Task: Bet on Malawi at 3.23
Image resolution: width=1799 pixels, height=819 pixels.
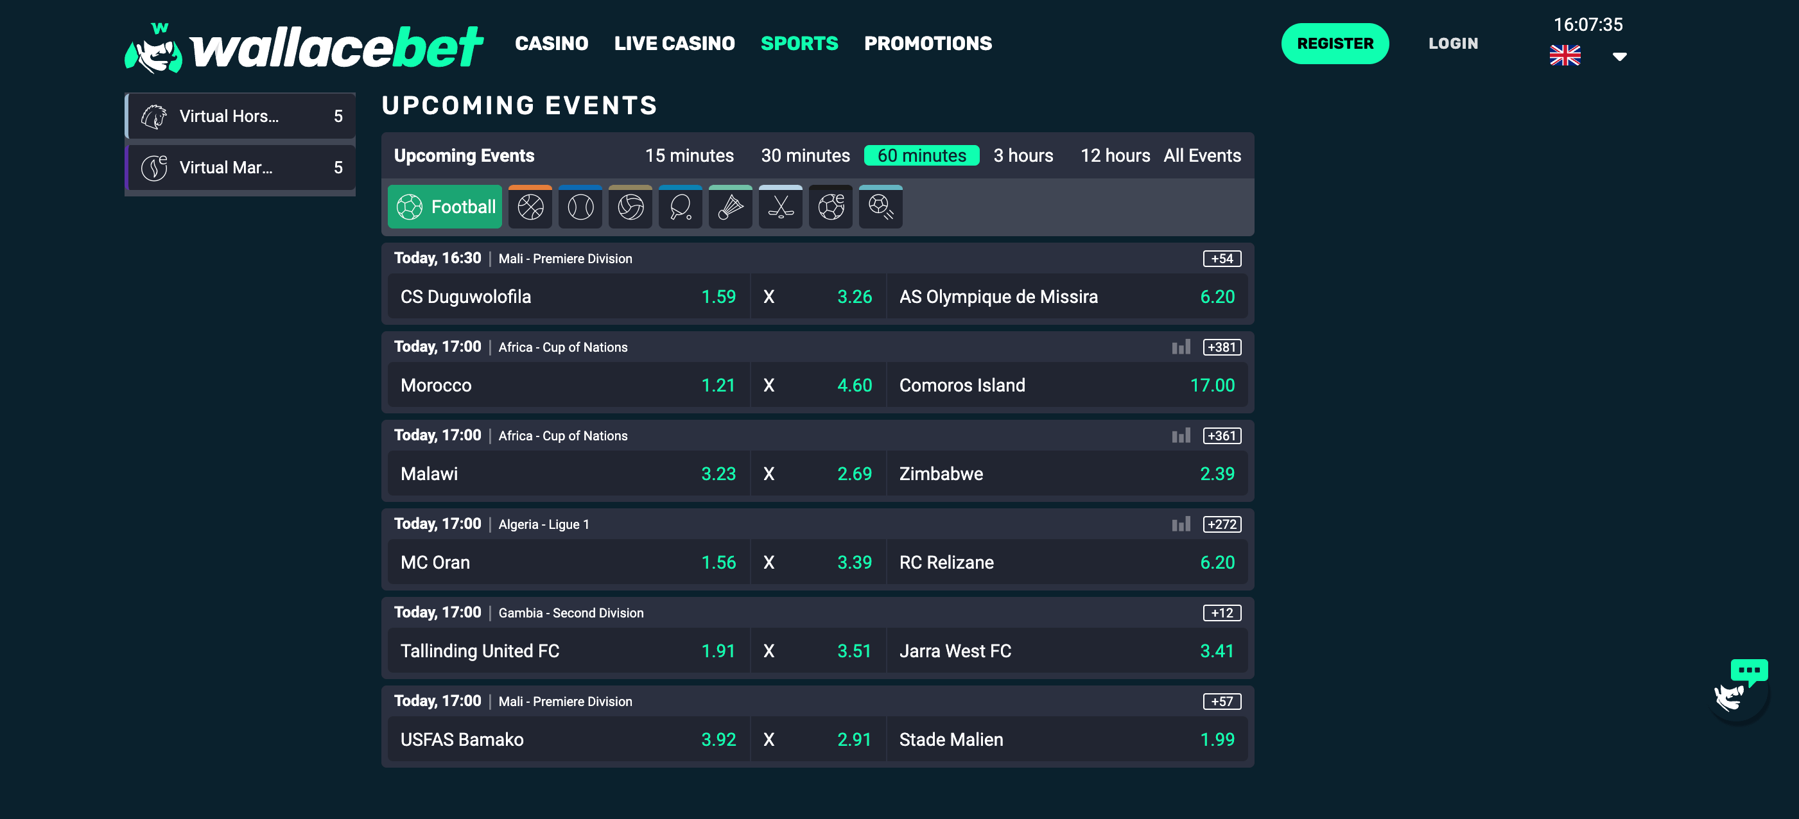Action: click(568, 474)
